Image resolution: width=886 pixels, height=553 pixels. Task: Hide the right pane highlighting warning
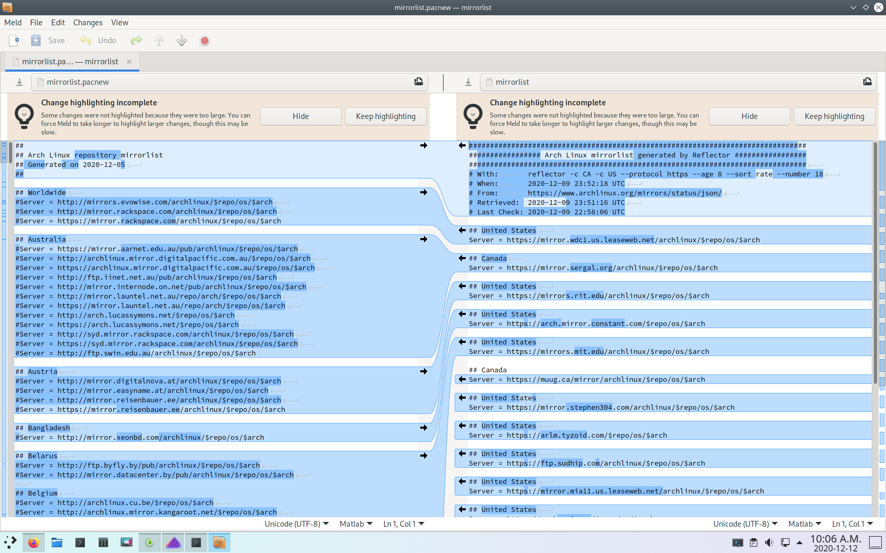click(x=749, y=116)
